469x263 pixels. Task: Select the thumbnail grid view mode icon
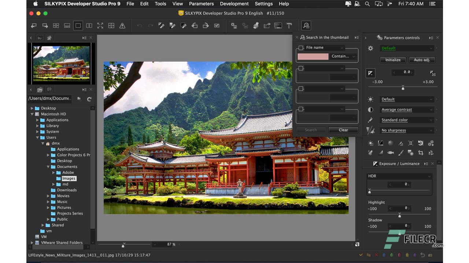click(x=56, y=26)
